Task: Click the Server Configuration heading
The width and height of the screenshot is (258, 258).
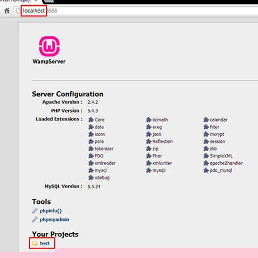Action: [68, 94]
